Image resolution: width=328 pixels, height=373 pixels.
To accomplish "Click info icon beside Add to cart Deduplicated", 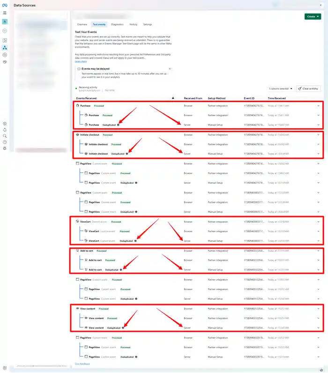I will click(121, 270).
